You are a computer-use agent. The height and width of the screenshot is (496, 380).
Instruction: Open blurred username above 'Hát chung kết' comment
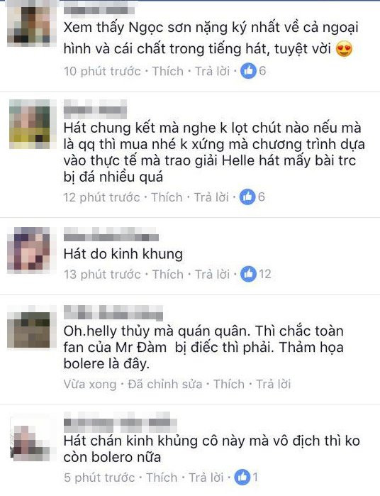[95, 109]
